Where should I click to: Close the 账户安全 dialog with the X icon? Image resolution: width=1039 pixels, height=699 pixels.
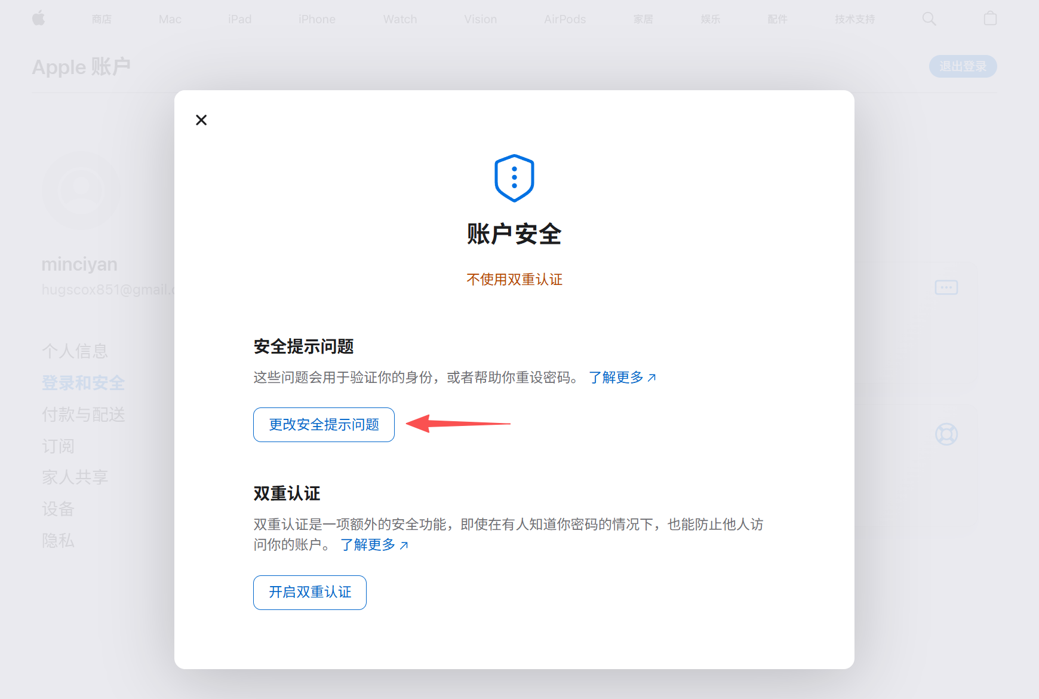[x=201, y=120]
